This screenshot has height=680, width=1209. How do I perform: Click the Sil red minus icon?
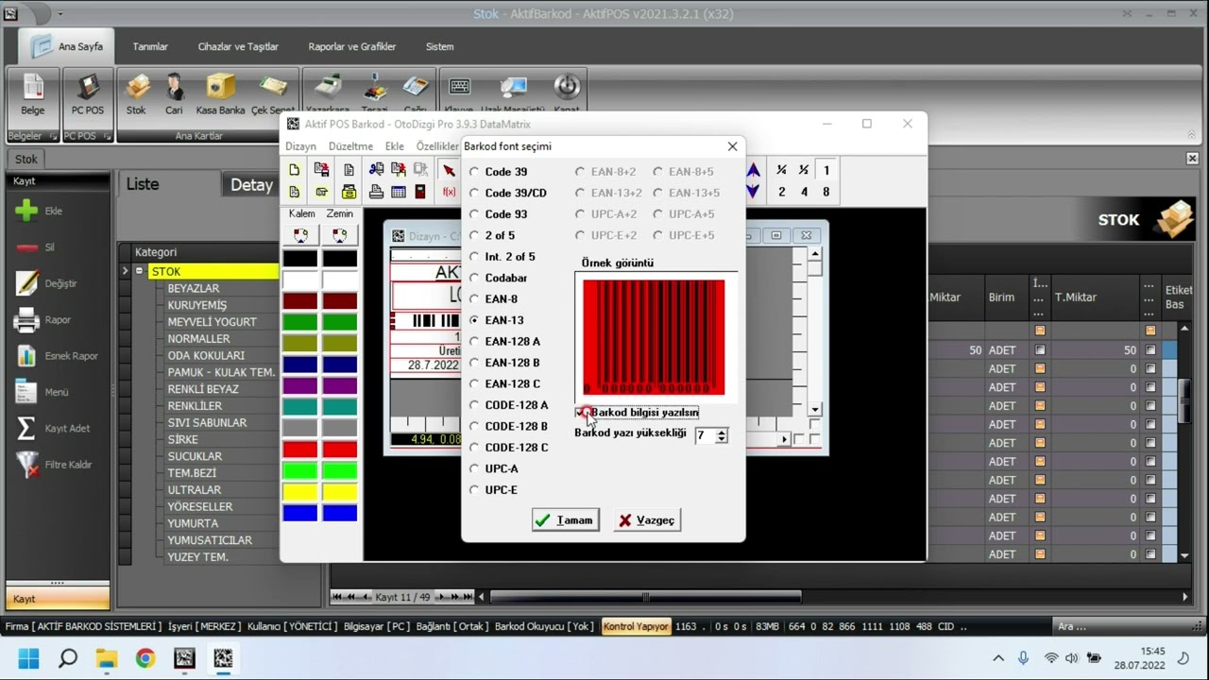pos(26,247)
